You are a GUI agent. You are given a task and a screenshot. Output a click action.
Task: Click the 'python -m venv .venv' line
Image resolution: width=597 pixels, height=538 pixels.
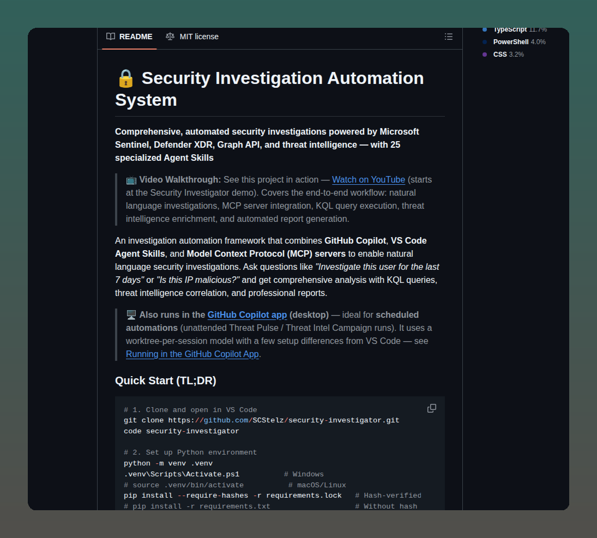click(x=168, y=463)
